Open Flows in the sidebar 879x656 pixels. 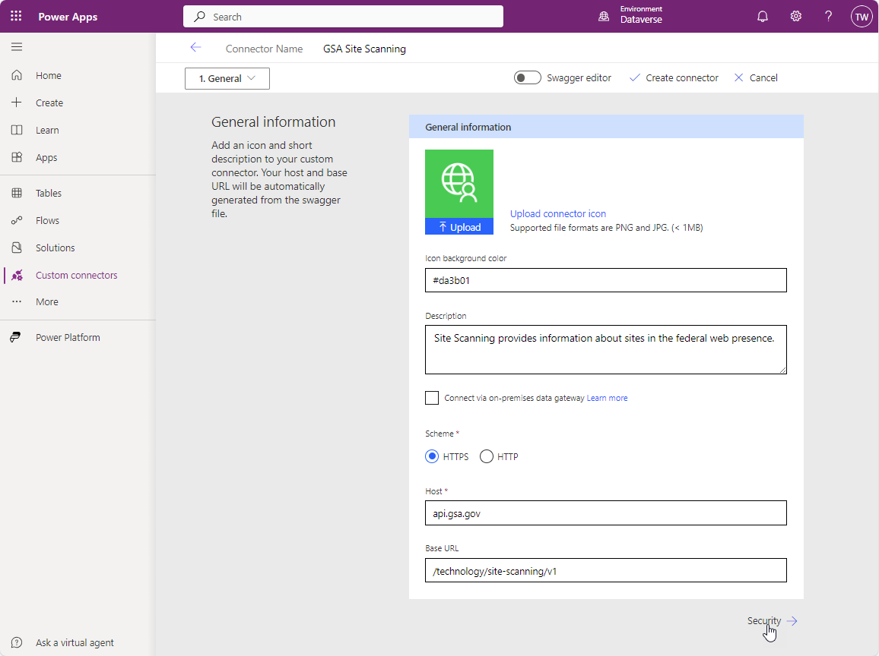[48, 220]
